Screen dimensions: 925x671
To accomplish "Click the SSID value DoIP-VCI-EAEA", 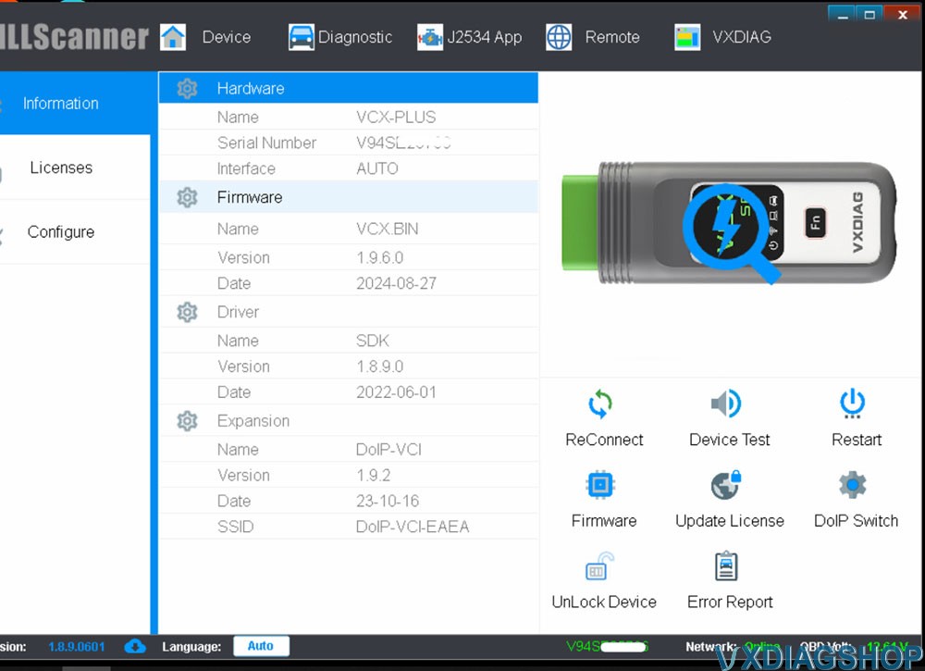I will pos(413,527).
